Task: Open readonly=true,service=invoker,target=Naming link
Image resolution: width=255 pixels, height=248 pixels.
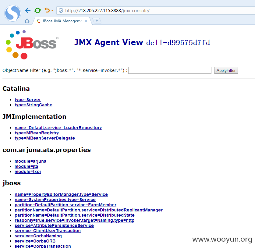Action: pyautogui.click(x=74, y=220)
